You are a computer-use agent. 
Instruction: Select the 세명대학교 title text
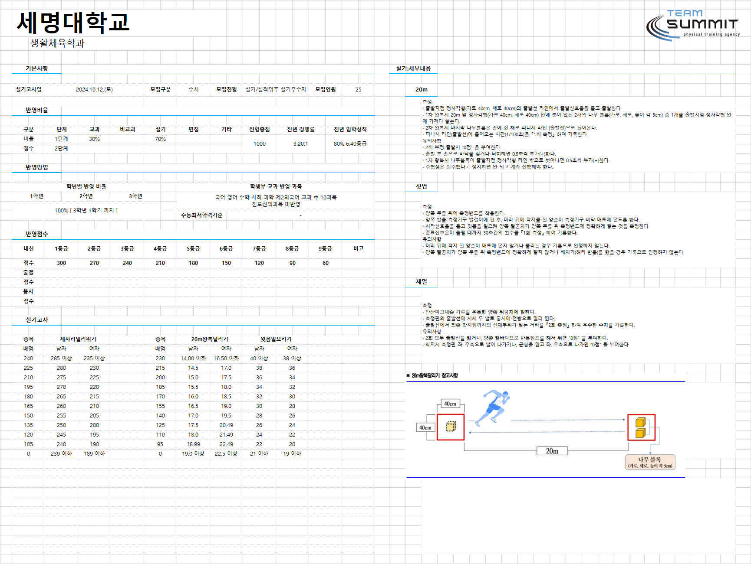(x=73, y=23)
